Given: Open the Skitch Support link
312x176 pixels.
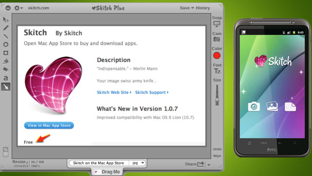Looking at the screenshot, I should click(152, 92).
